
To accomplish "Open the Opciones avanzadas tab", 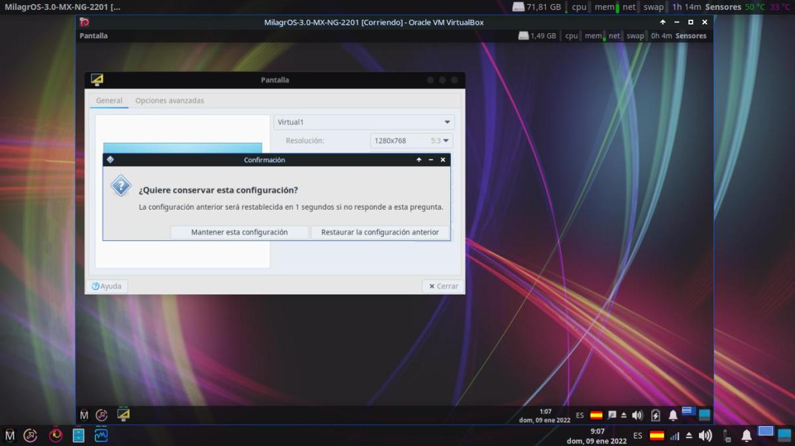I will click(x=170, y=101).
